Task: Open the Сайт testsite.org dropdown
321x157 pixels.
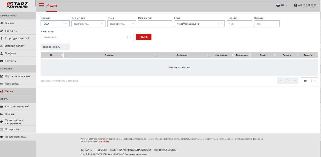Action: tap(199, 24)
